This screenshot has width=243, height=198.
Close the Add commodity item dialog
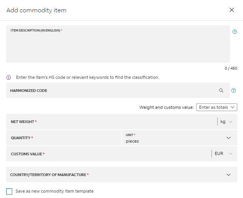pos(231,10)
